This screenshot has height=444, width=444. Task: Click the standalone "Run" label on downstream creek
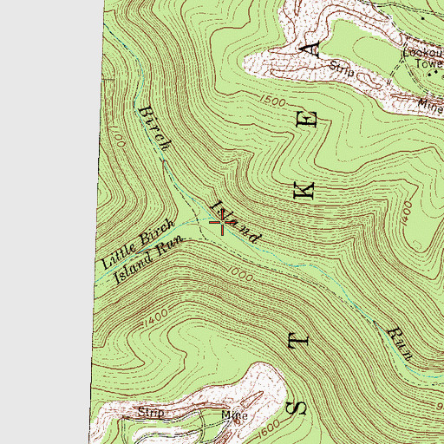click(399, 343)
